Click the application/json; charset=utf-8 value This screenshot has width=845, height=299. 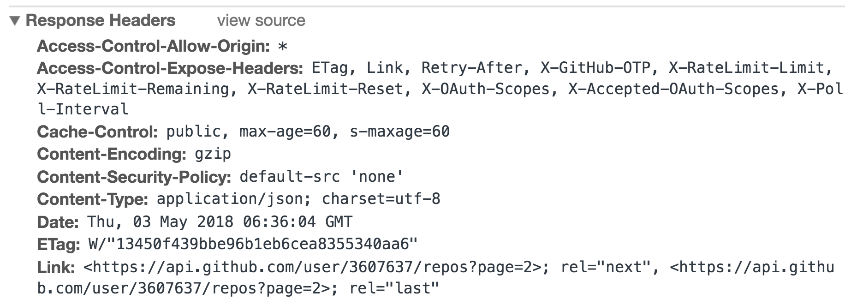click(x=298, y=199)
